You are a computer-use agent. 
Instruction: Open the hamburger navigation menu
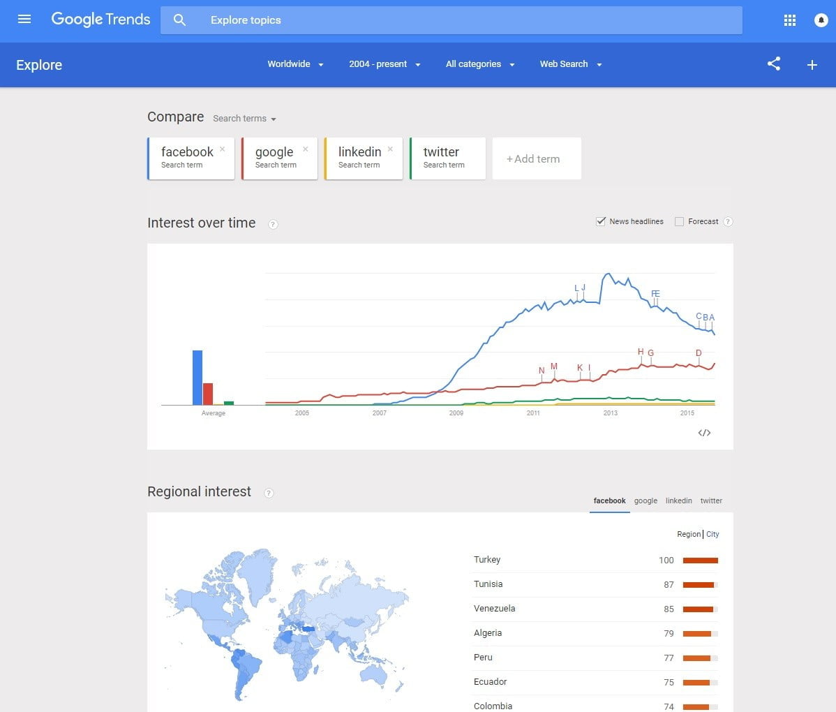pyautogui.click(x=24, y=20)
